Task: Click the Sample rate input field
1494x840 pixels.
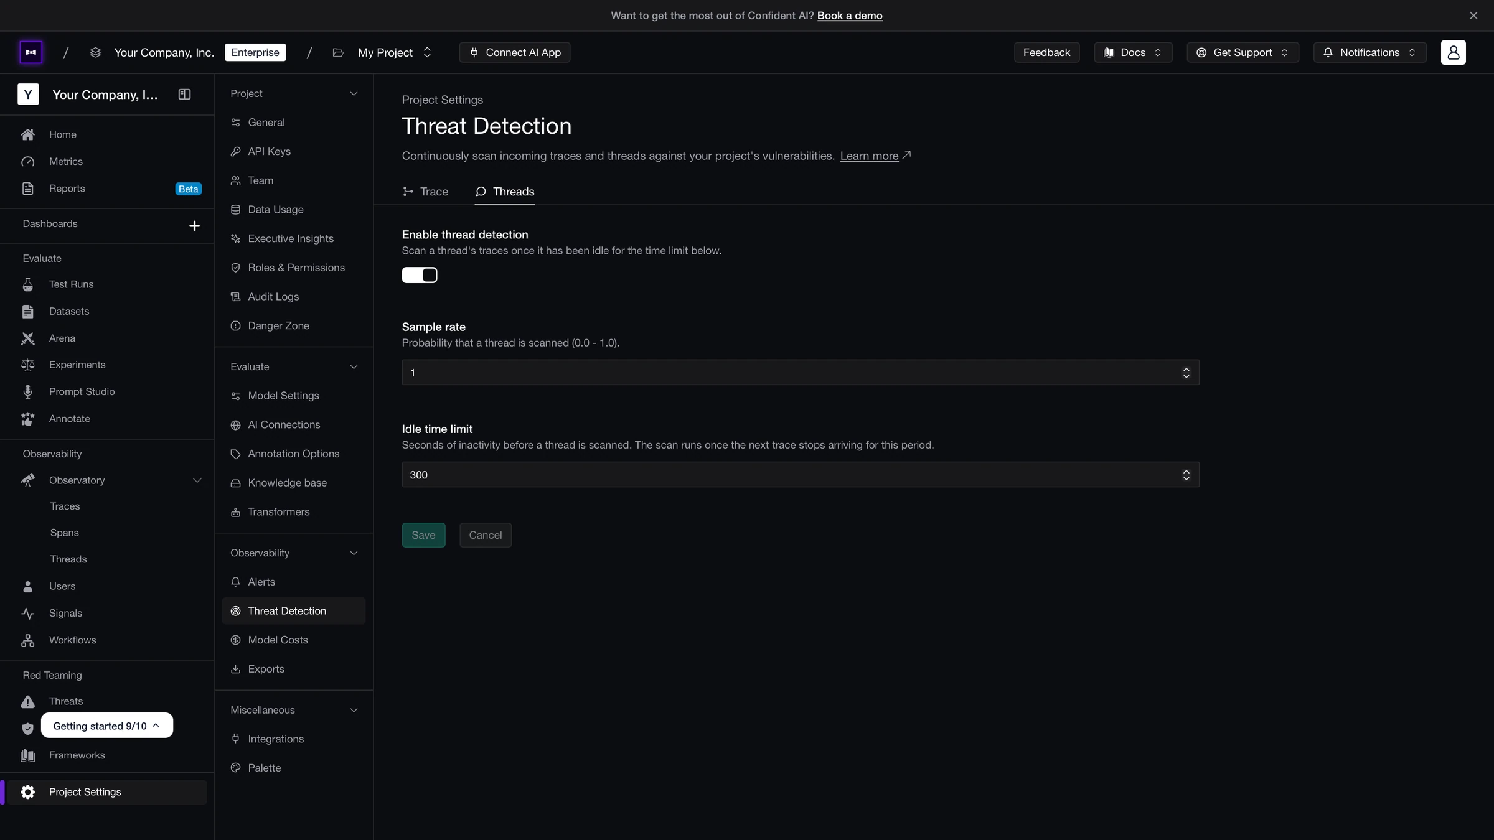Action: pos(801,373)
